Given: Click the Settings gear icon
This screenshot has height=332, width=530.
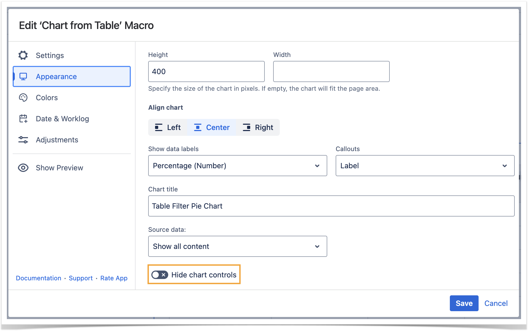Looking at the screenshot, I should pos(23,55).
